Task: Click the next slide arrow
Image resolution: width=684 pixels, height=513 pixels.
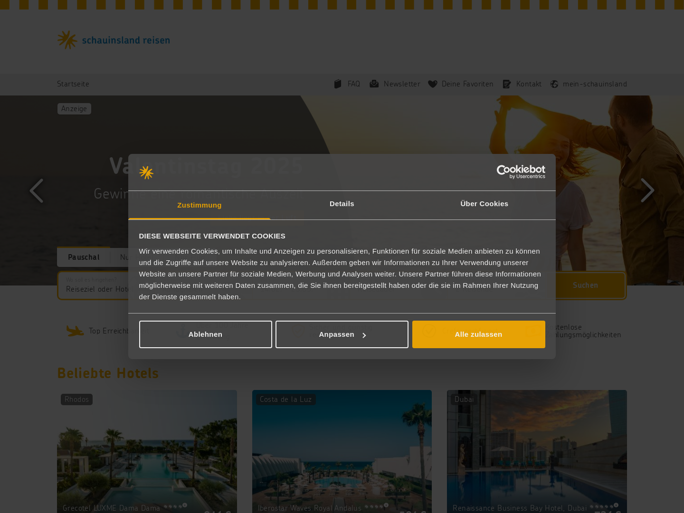Action: (647, 190)
